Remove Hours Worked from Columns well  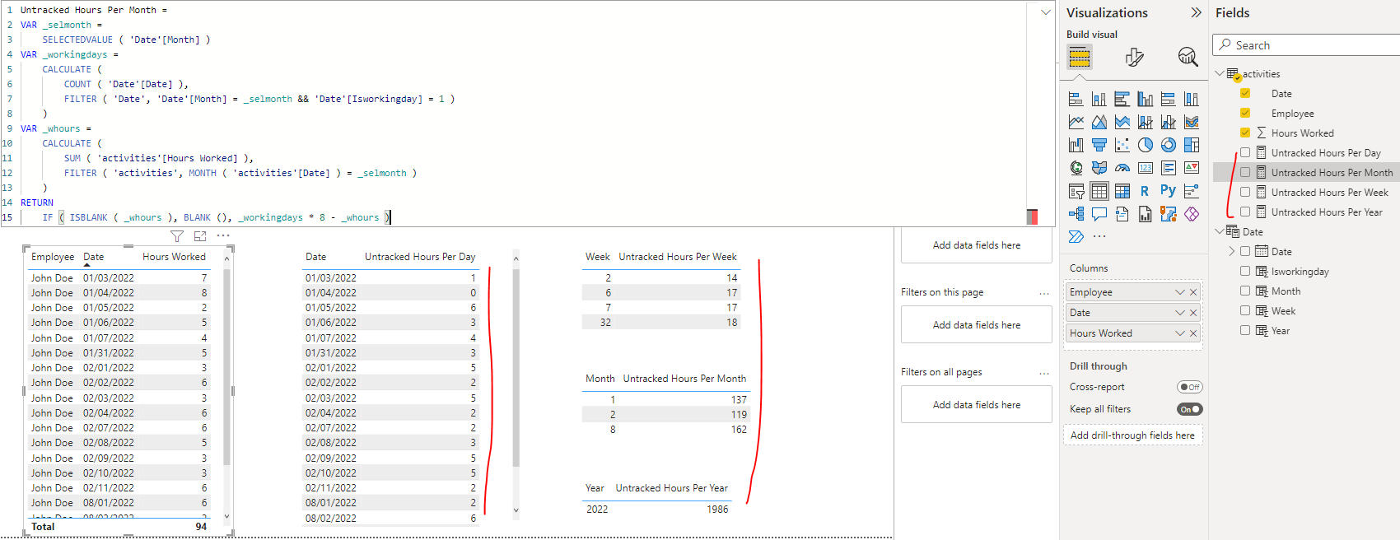[1193, 333]
